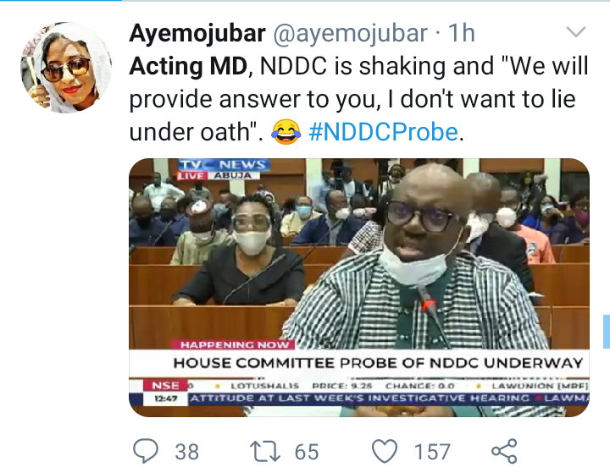This screenshot has width=610, height=473.
Task: Open the reply comment bubble icon
Action: (146, 451)
